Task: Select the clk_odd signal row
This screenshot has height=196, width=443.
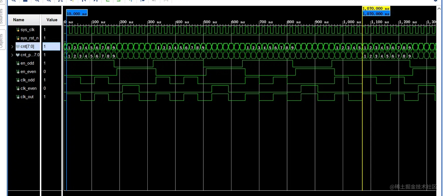Action: (28, 80)
